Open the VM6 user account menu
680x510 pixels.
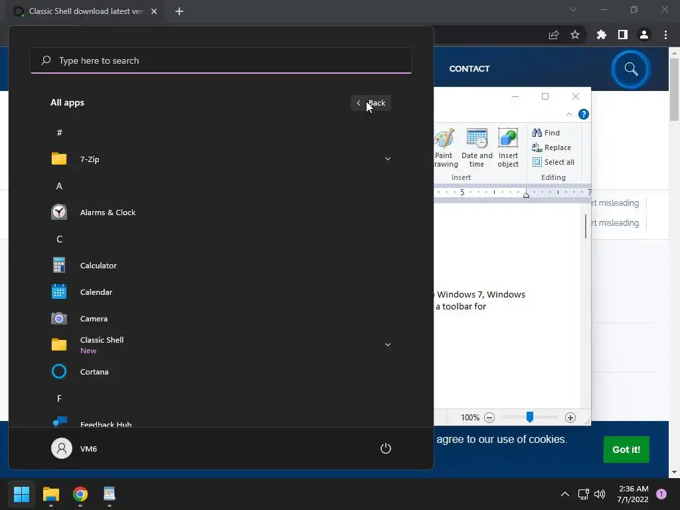[x=74, y=448]
